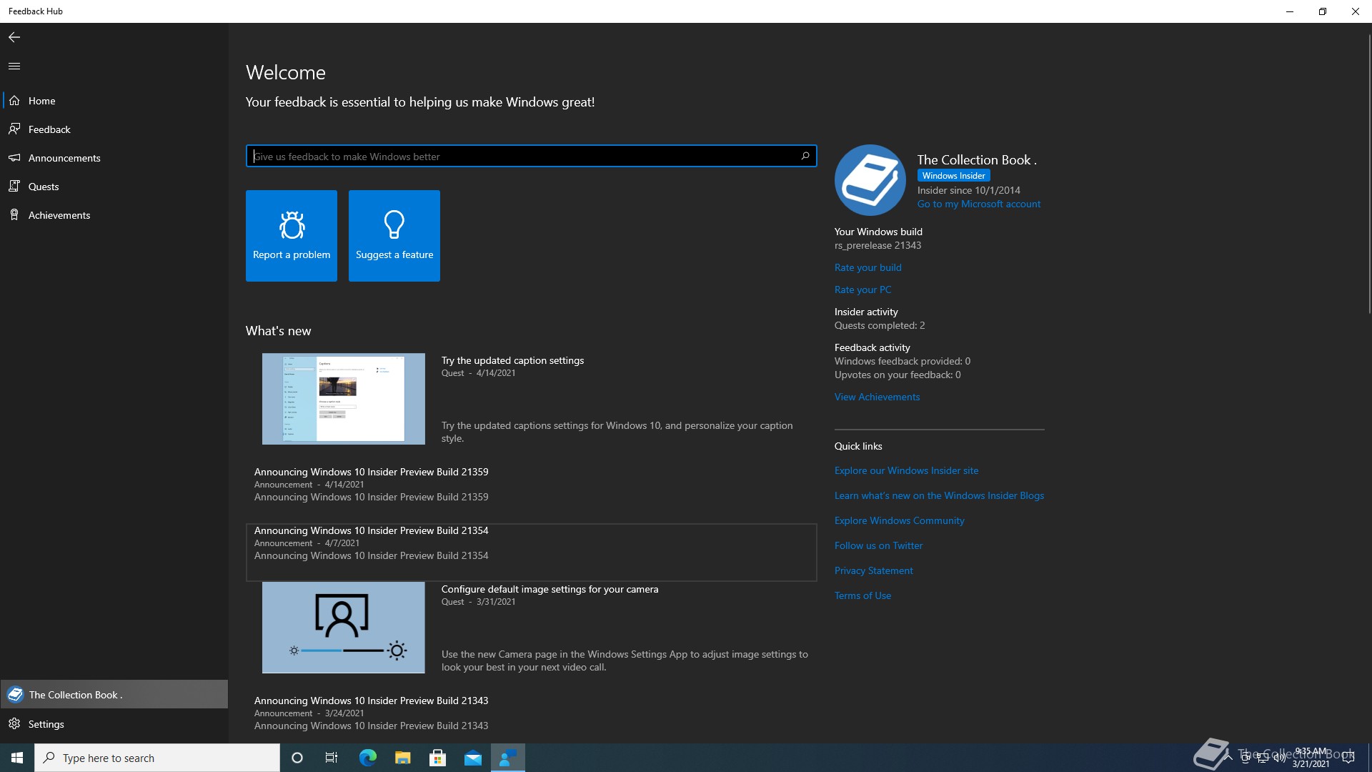The height and width of the screenshot is (772, 1372).
Task: Go to Announcements in sidebar
Action: click(x=114, y=158)
